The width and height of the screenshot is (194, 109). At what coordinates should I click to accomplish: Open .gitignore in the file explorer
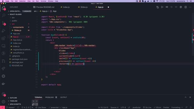(x=16, y=56)
